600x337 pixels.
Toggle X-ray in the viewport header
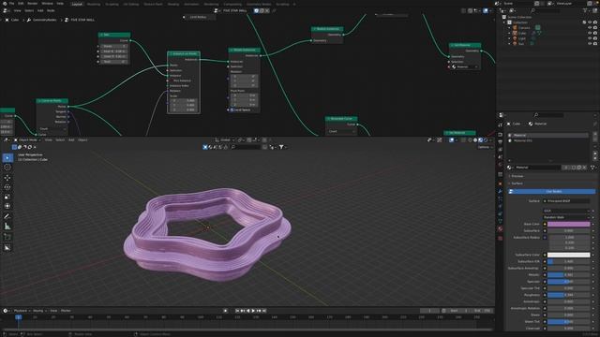(x=463, y=140)
